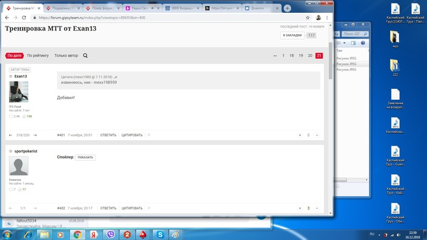Click Exan13 avatar thumbnail
Screen dimensions: 427x240
click(18, 92)
